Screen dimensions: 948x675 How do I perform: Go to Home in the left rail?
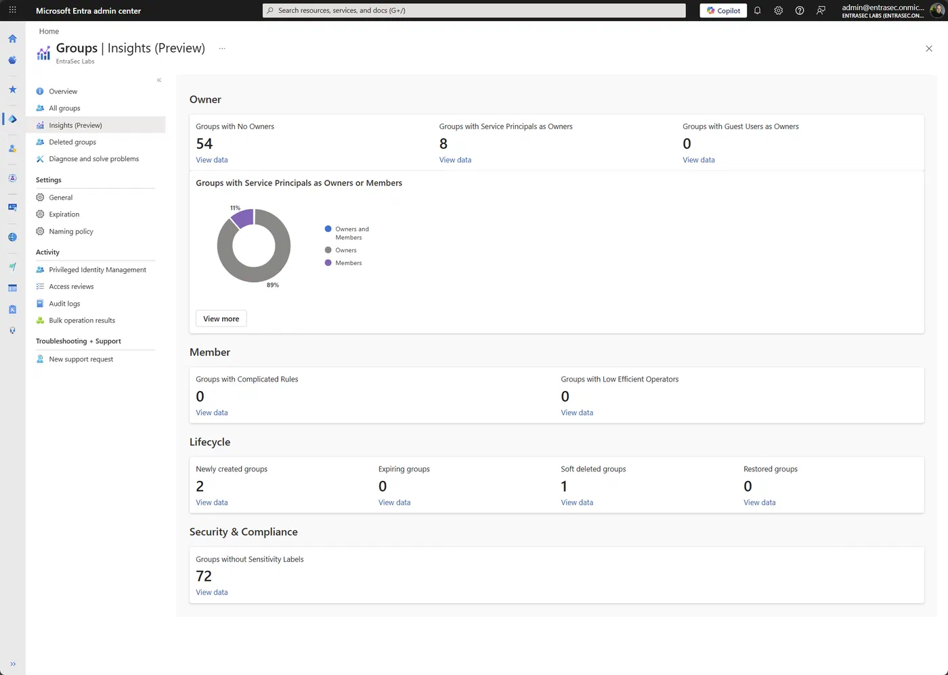tap(12, 39)
